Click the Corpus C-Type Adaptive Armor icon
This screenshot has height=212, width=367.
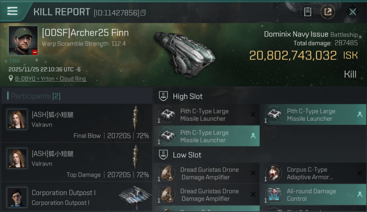pyautogui.click(x=274, y=173)
